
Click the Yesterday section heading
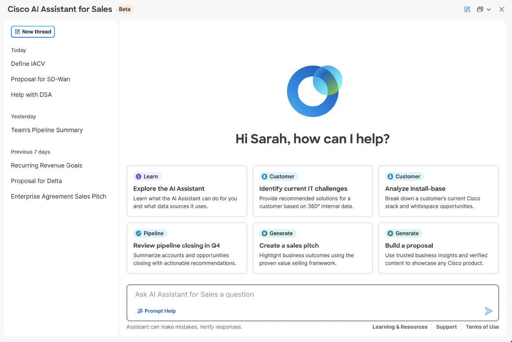coord(24,116)
